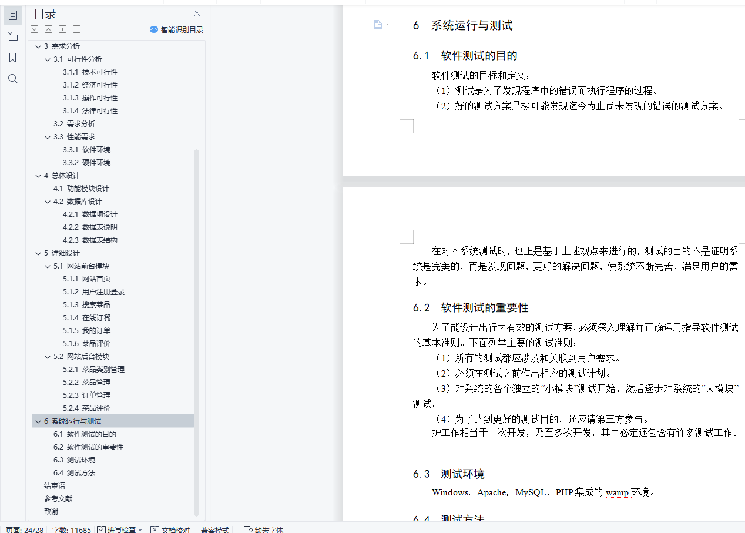The image size is (745, 533).
Task: Click 文档校对 label in status bar
Action: coord(176,530)
